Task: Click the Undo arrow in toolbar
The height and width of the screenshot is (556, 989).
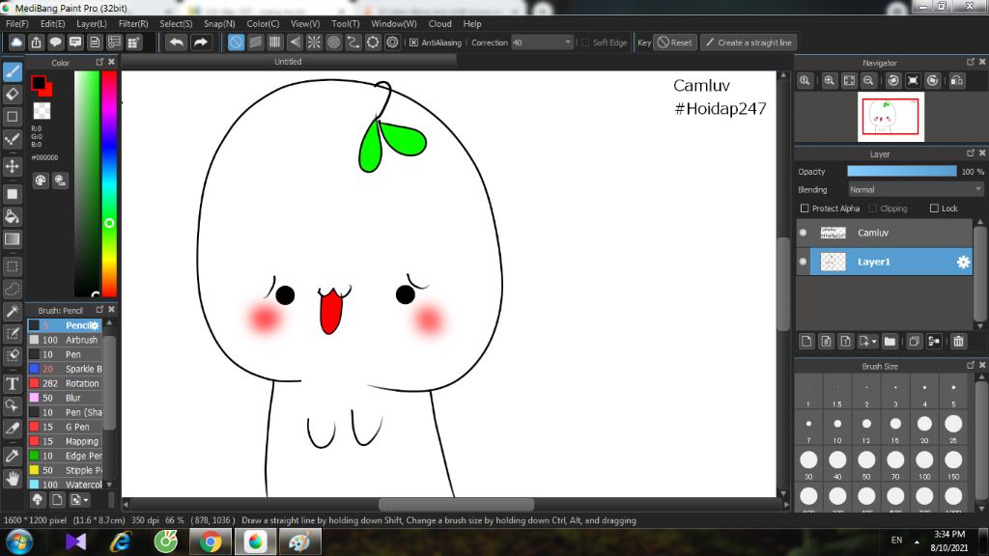Action: point(177,42)
